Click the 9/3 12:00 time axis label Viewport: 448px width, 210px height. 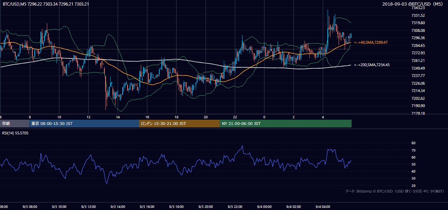click(x=88, y=207)
